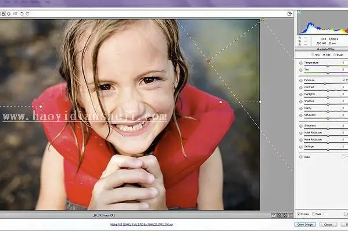Click the rotate counterclockwise arrow icon
This screenshot has width=348, height=231.
click(x=21, y=14)
